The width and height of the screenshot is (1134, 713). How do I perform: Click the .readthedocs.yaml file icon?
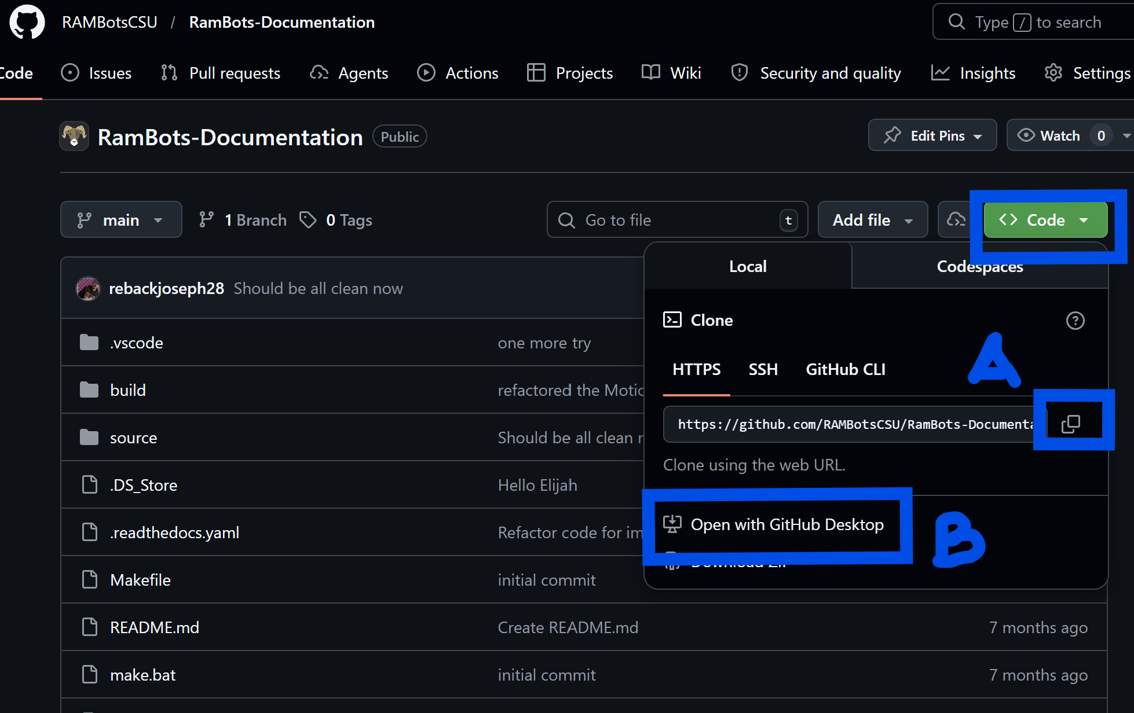(x=90, y=532)
